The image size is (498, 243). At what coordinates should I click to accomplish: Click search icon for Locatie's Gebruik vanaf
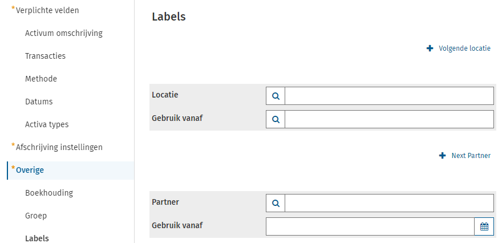pyautogui.click(x=276, y=119)
